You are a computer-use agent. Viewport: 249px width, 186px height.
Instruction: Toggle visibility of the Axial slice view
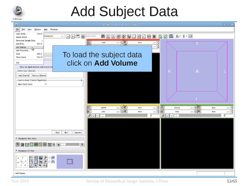(89, 42)
